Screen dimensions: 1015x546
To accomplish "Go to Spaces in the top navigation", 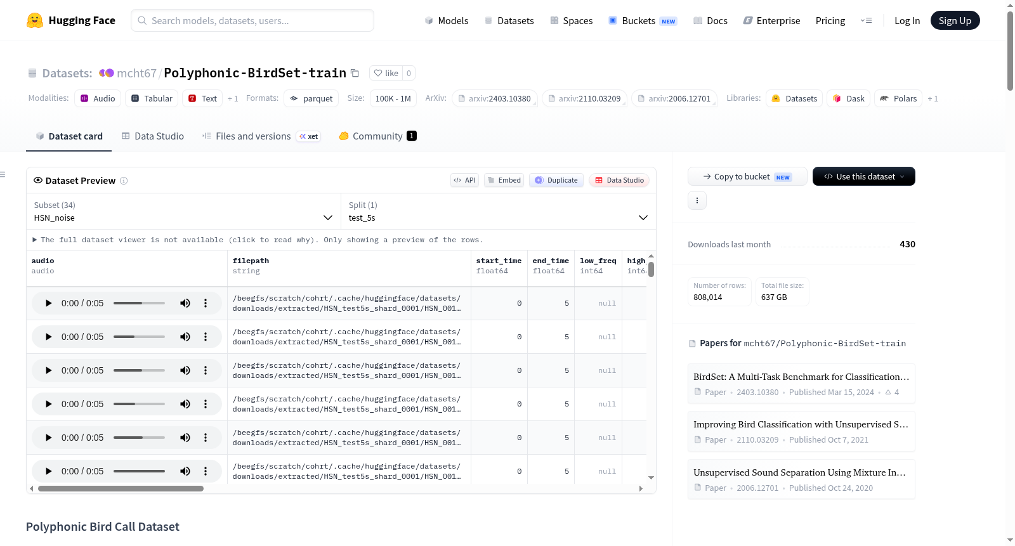I will coord(572,20).
